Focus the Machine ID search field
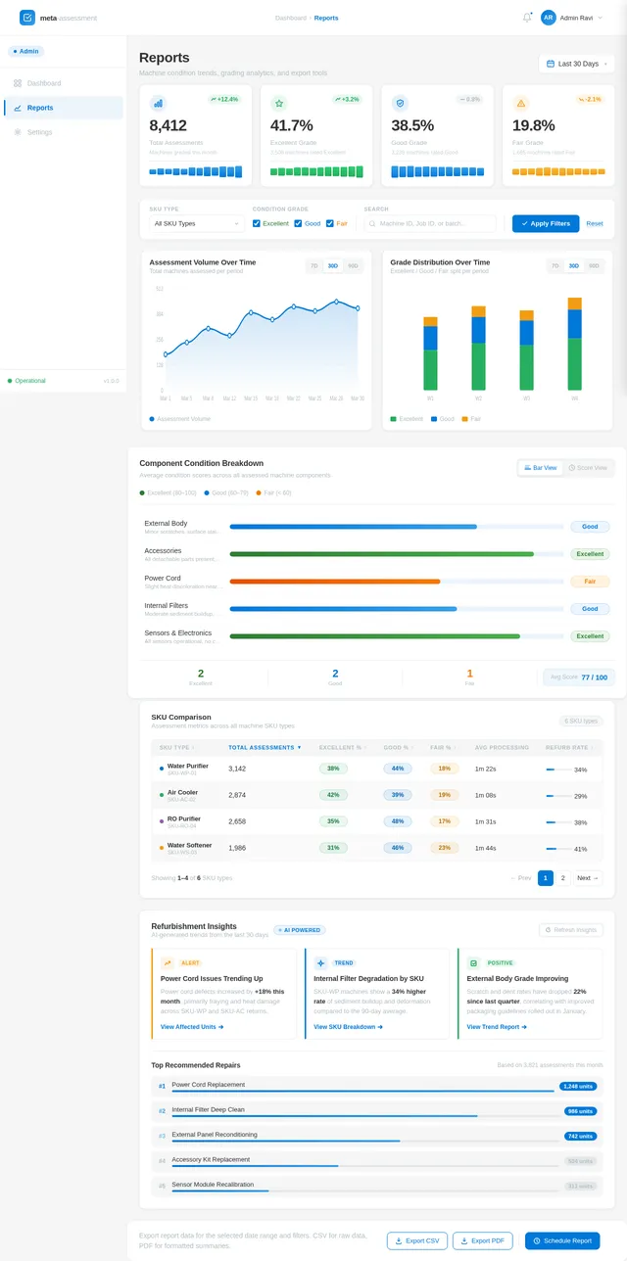 pos(431,223)
